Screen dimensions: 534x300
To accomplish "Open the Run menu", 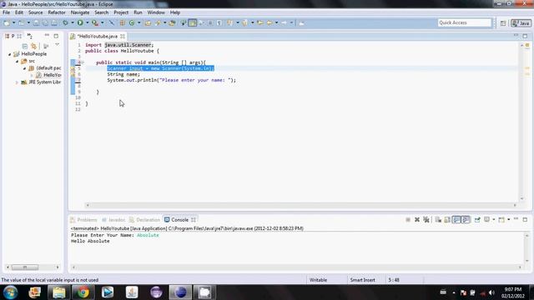I will tap(138, 12).
